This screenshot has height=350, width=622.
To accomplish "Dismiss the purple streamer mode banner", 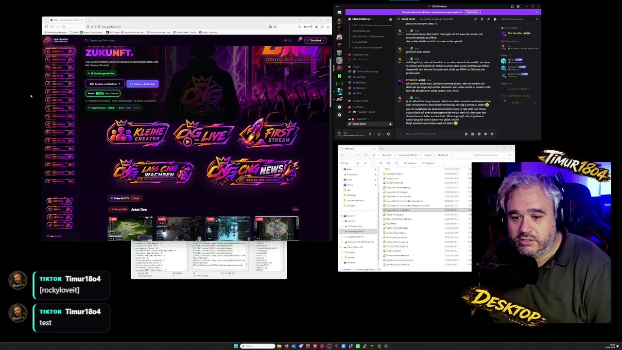I will 536,12.
